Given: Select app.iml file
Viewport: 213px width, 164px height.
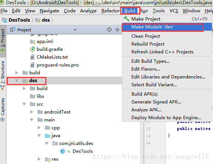Looking at the screenshot, I should 45,41.
